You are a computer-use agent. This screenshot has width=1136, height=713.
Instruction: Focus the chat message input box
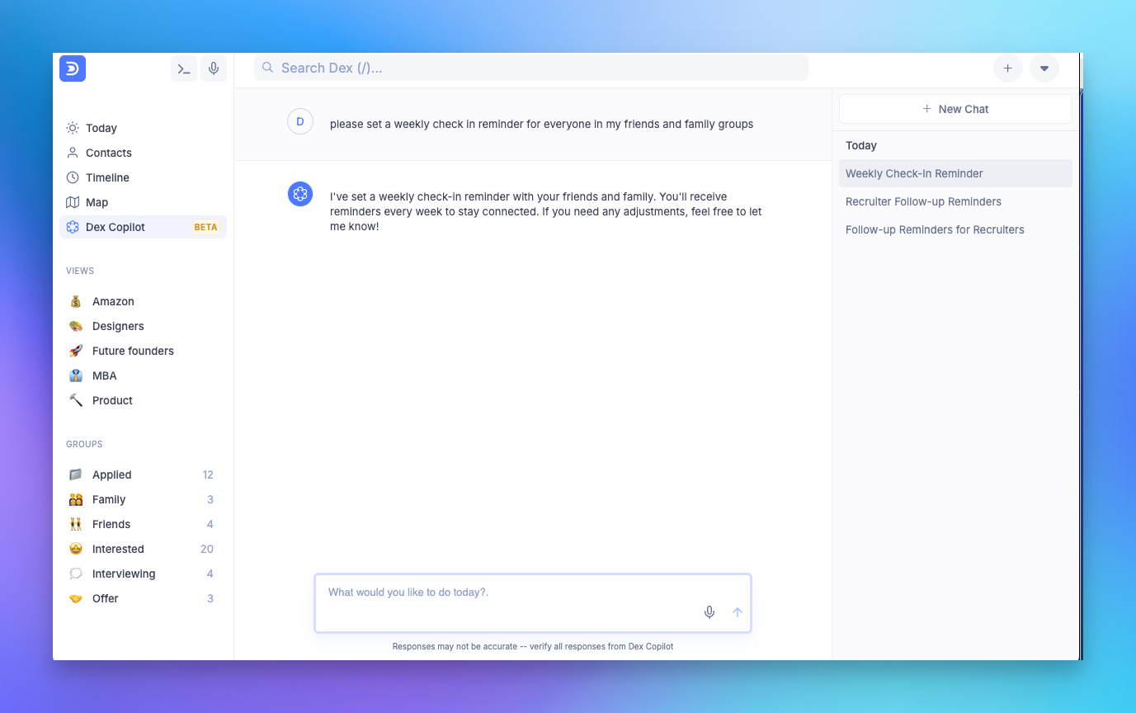(533, 603)
